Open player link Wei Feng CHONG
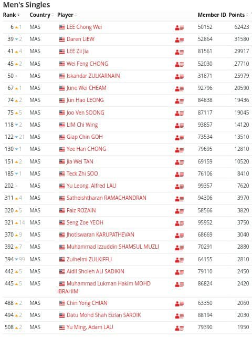The width and height of the screenshot is (252, 337). pos(87,64)
